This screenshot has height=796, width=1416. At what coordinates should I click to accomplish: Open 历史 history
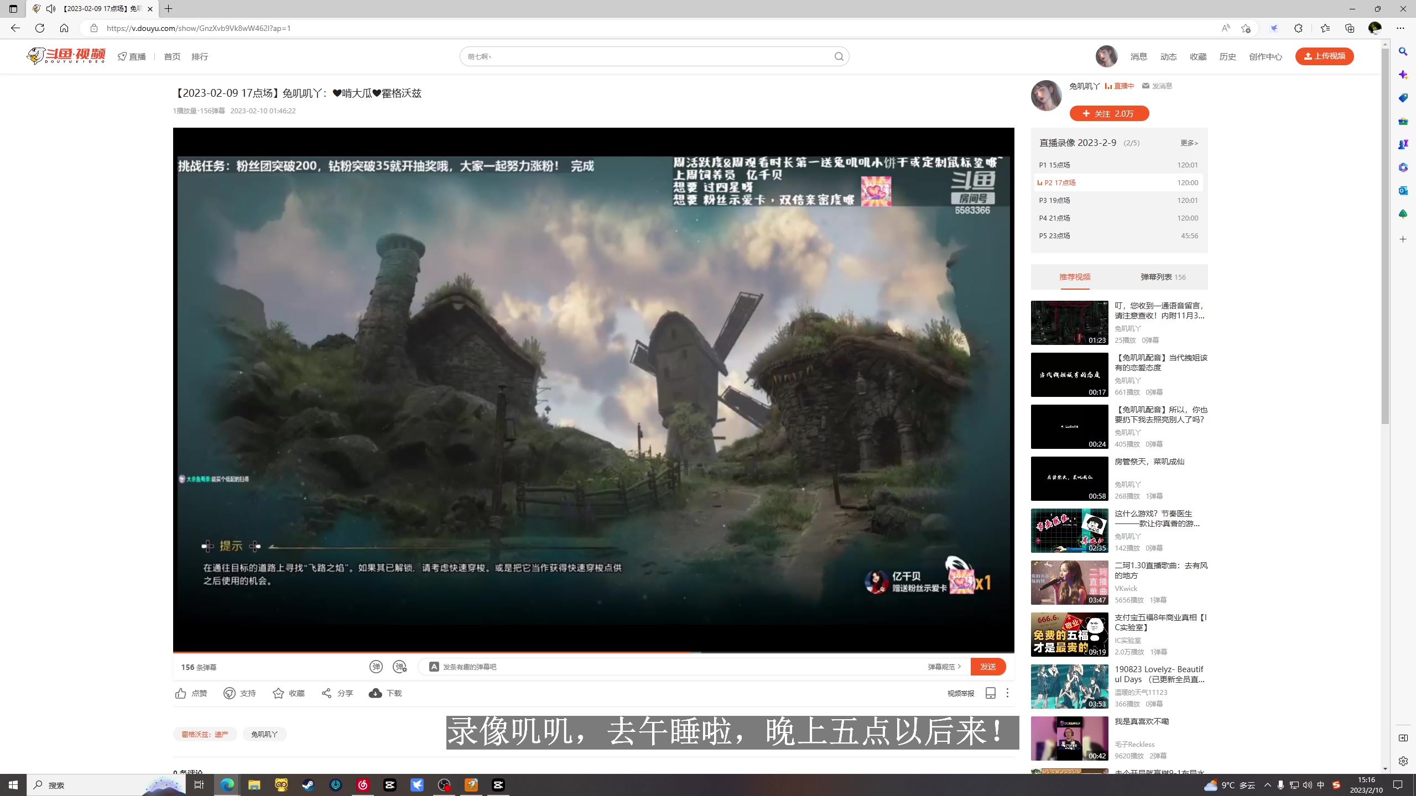pyautogui.click(x=1227, y=56)
